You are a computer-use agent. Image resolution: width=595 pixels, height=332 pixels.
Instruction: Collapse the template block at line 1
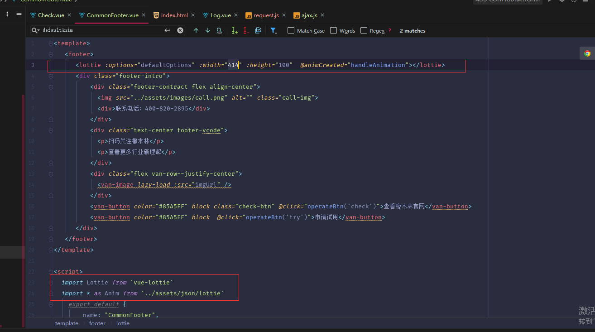tap(51, 43)
